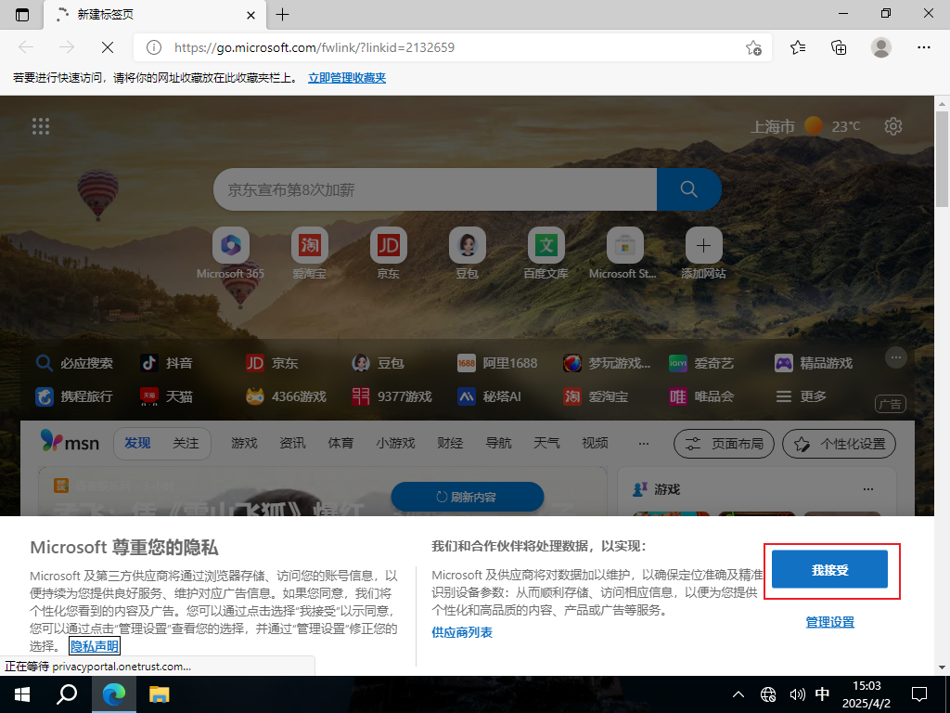Open 抖音 shortcut

click(167, 363)
